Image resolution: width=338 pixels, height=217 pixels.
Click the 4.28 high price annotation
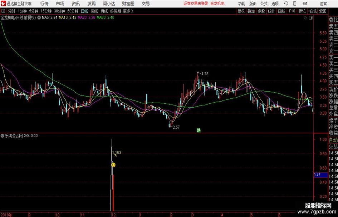(205, 74)
